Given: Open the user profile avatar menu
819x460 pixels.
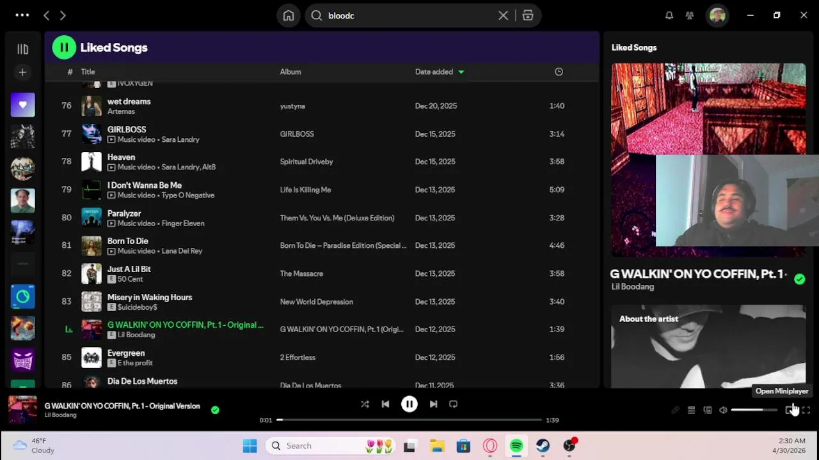Looking at the screenshot, I should pos(717,15).
